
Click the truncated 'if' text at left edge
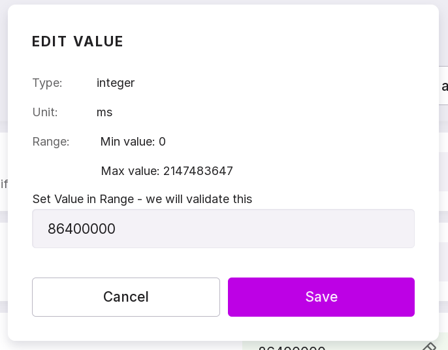click(x=4, y=183)
